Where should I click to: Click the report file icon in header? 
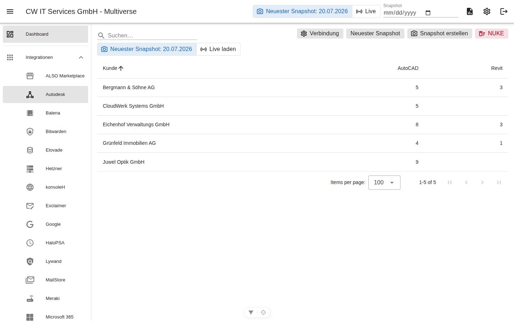pyautogui.click(x=470, y=11)
